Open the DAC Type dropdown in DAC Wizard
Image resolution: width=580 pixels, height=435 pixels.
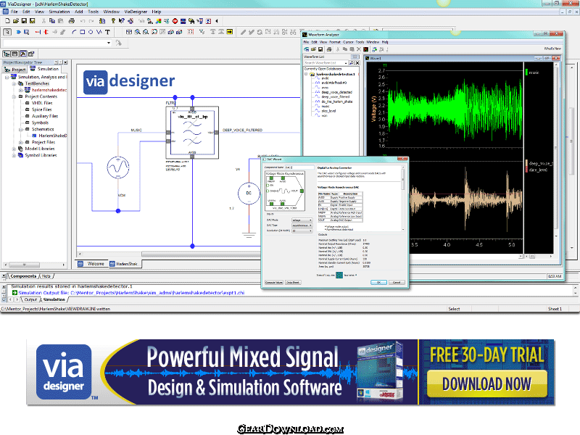(302, 225)
